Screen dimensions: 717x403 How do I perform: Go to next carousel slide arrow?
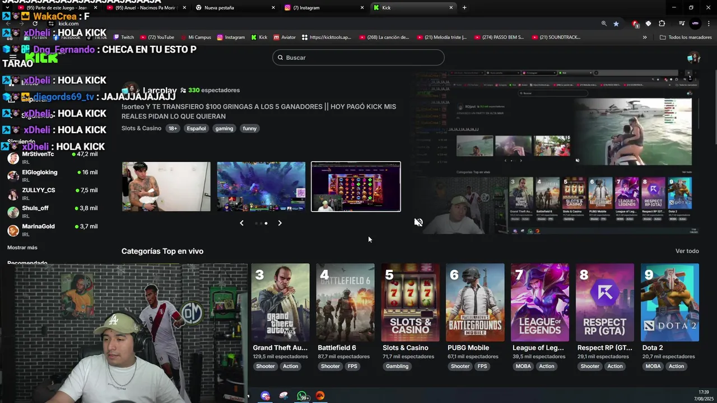280,223
